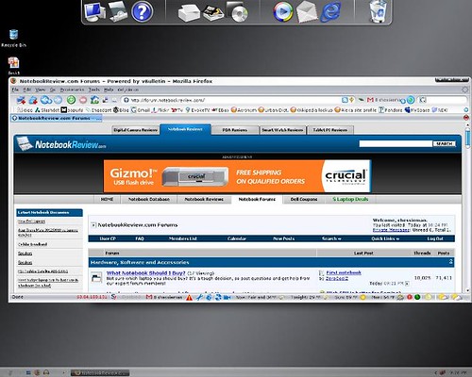Open FAQ in forum navbar
Screen dimensions: 472x377
(x=140, y=238)
